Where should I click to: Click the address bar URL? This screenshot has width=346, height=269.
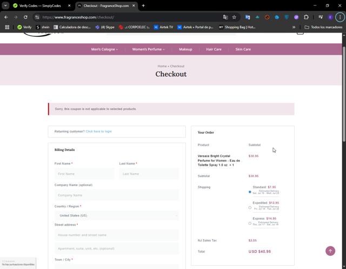pos(78,17)
